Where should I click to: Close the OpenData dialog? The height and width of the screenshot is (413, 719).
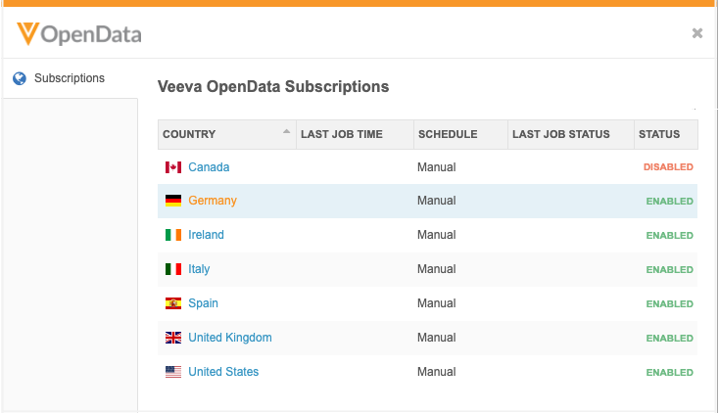[x=697, y=33]
